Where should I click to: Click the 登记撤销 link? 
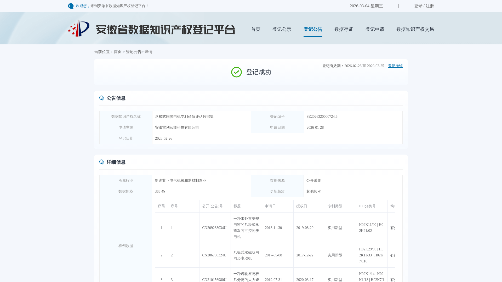[x=395, y=66]
